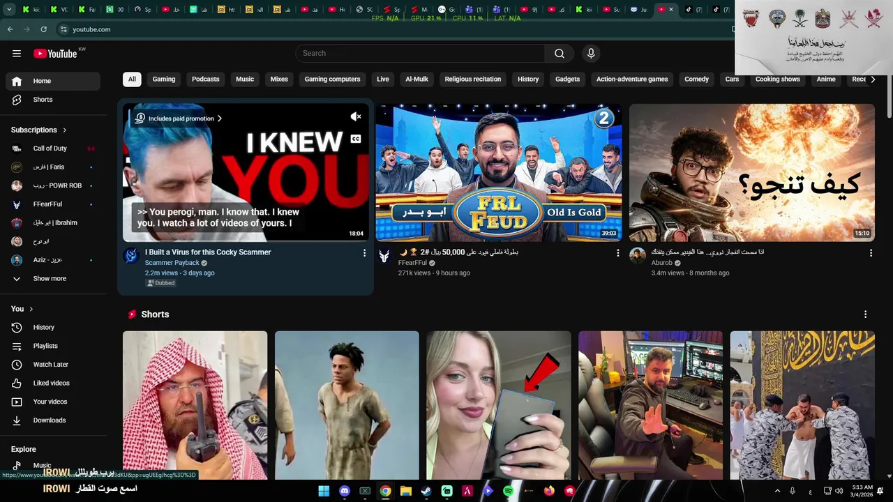Toggle closed captions on the preview
Screen dimensions: 893x502
[356, 139]
